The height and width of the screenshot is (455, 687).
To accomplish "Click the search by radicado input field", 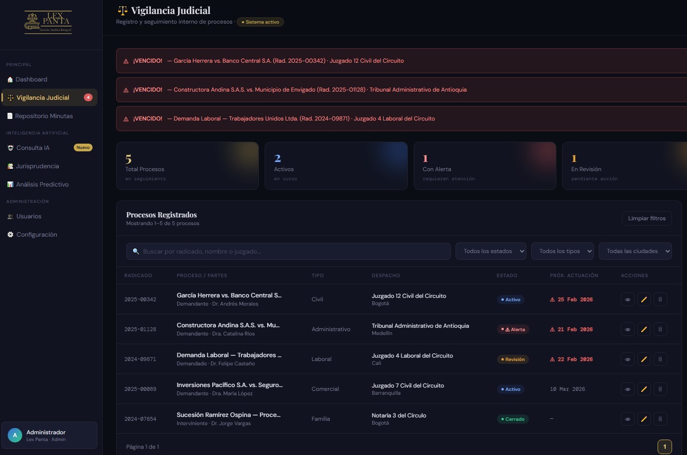I will [x=288, y=251].
